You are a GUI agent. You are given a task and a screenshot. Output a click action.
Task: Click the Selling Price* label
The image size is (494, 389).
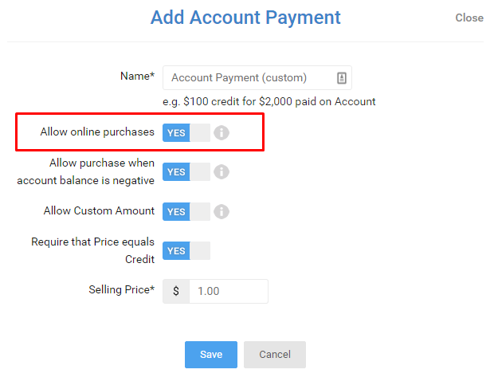122,289
